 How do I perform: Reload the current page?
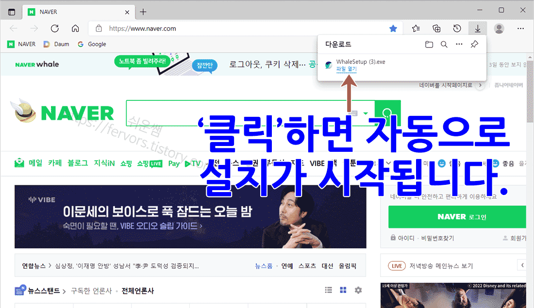click(x=55, y=29)
